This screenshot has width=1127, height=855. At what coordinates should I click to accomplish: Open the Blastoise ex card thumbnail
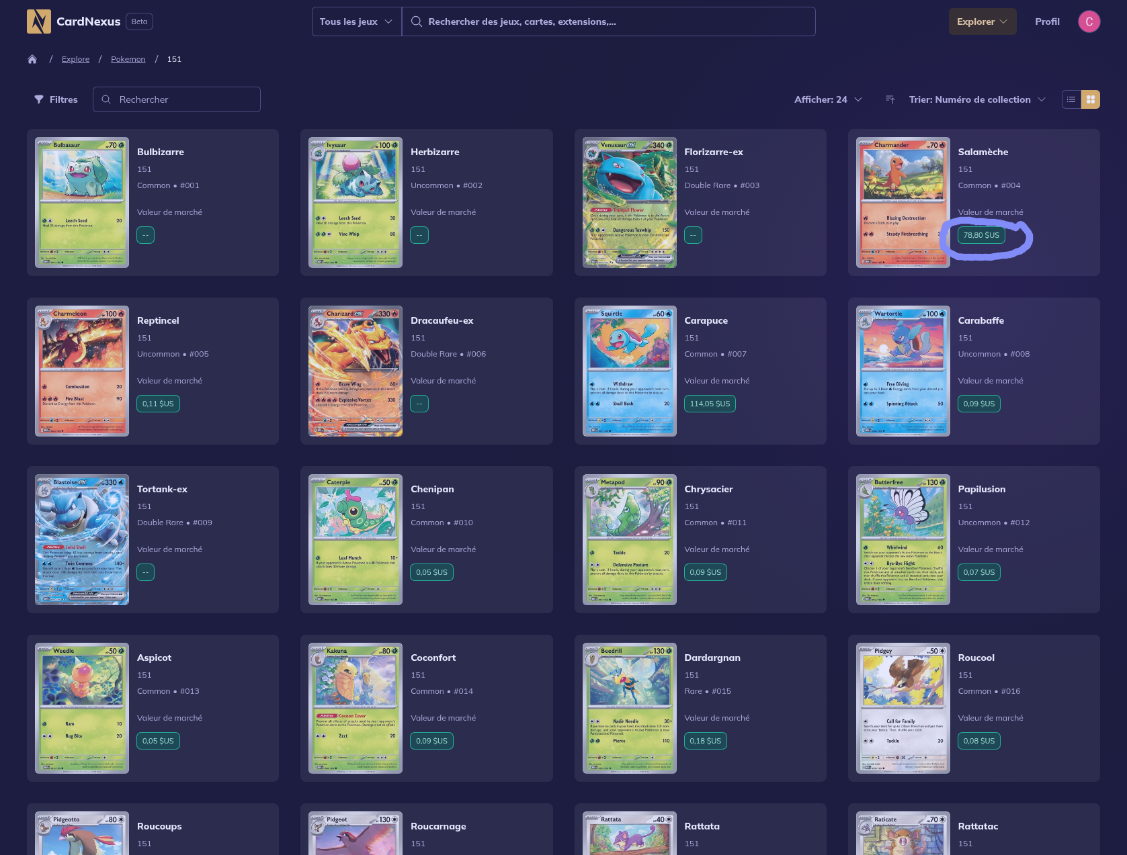82,540
